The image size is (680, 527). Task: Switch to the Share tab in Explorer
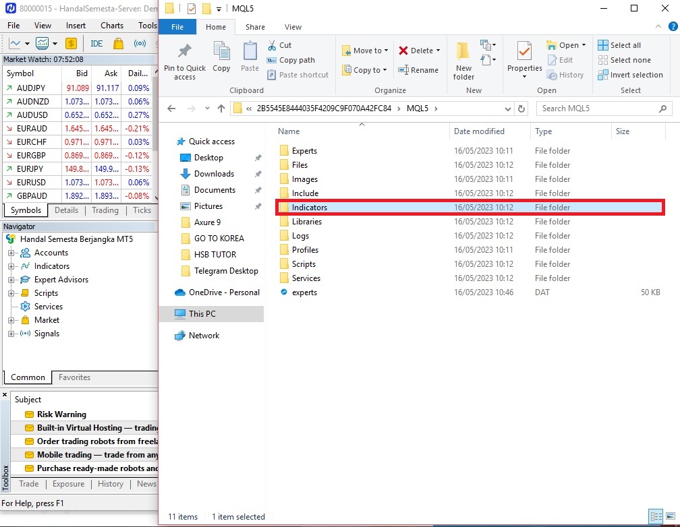click(255, 27)
